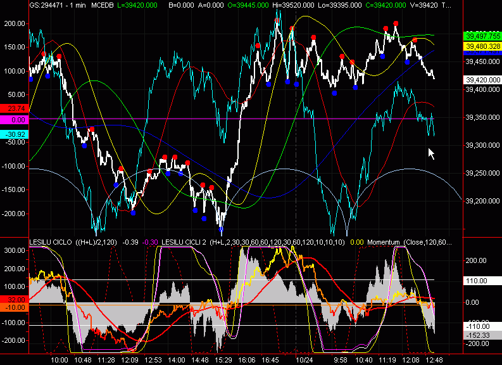The image size is (502, 365).
Task: Select the Hi=39520.000 high value
Action: [x=293, y=5]
